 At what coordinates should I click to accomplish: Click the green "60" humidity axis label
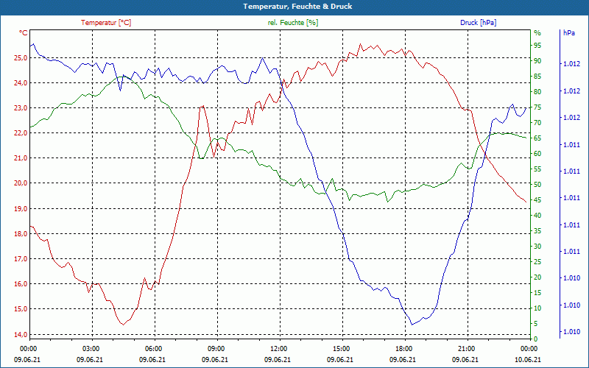pos(537,154)
